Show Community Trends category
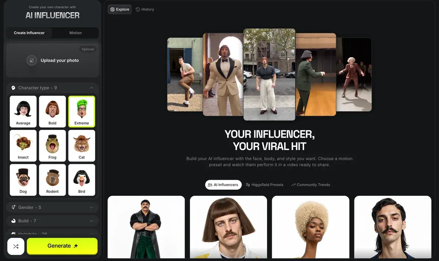 click(310, 185)
